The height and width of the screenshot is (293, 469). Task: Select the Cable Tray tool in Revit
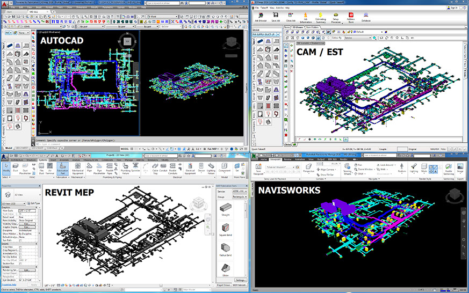155,169
